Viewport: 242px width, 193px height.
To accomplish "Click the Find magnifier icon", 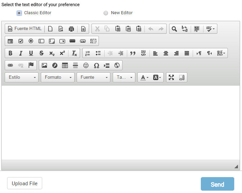I will click(x=174, y=29).
